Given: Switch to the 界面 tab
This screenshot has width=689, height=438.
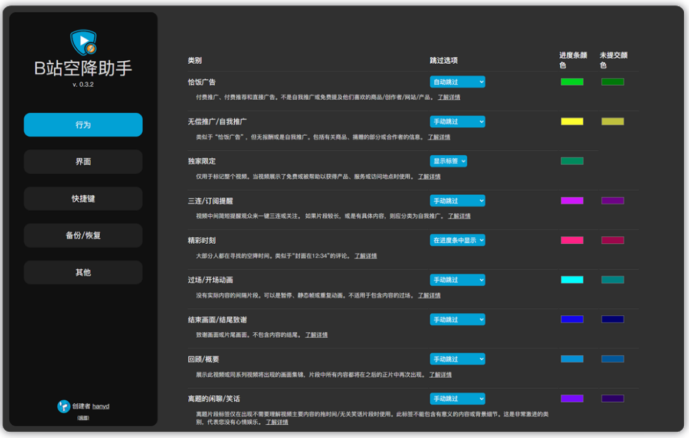Looking at the screenshot, I should tap(83, 162).
